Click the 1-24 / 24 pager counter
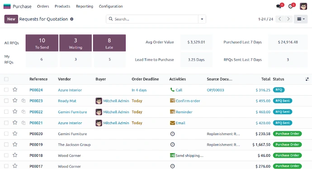Viewport: 312px width, 169px height. click(265, 19)
